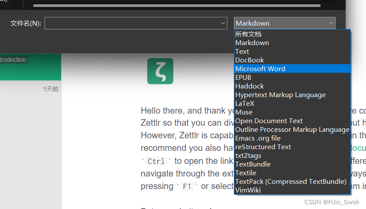The width and height of the screenshot is (366, 209).
Task: Select Textile file type
Action: tap(292, 173)
